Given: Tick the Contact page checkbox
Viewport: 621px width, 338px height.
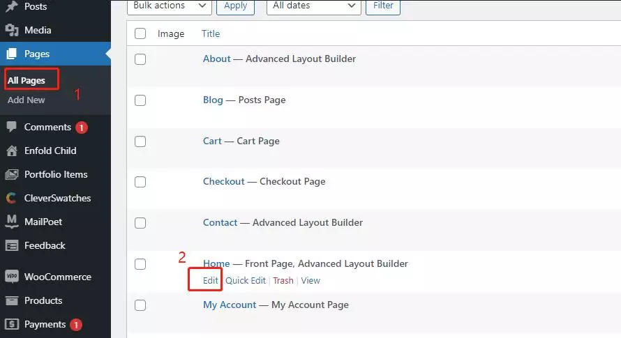Looking at the screenshot, I should (x=140, y=223).
